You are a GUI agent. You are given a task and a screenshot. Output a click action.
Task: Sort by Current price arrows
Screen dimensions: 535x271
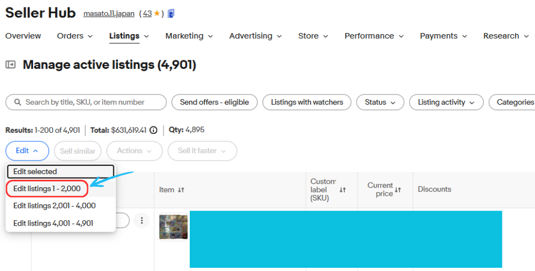tap(398, 189)
